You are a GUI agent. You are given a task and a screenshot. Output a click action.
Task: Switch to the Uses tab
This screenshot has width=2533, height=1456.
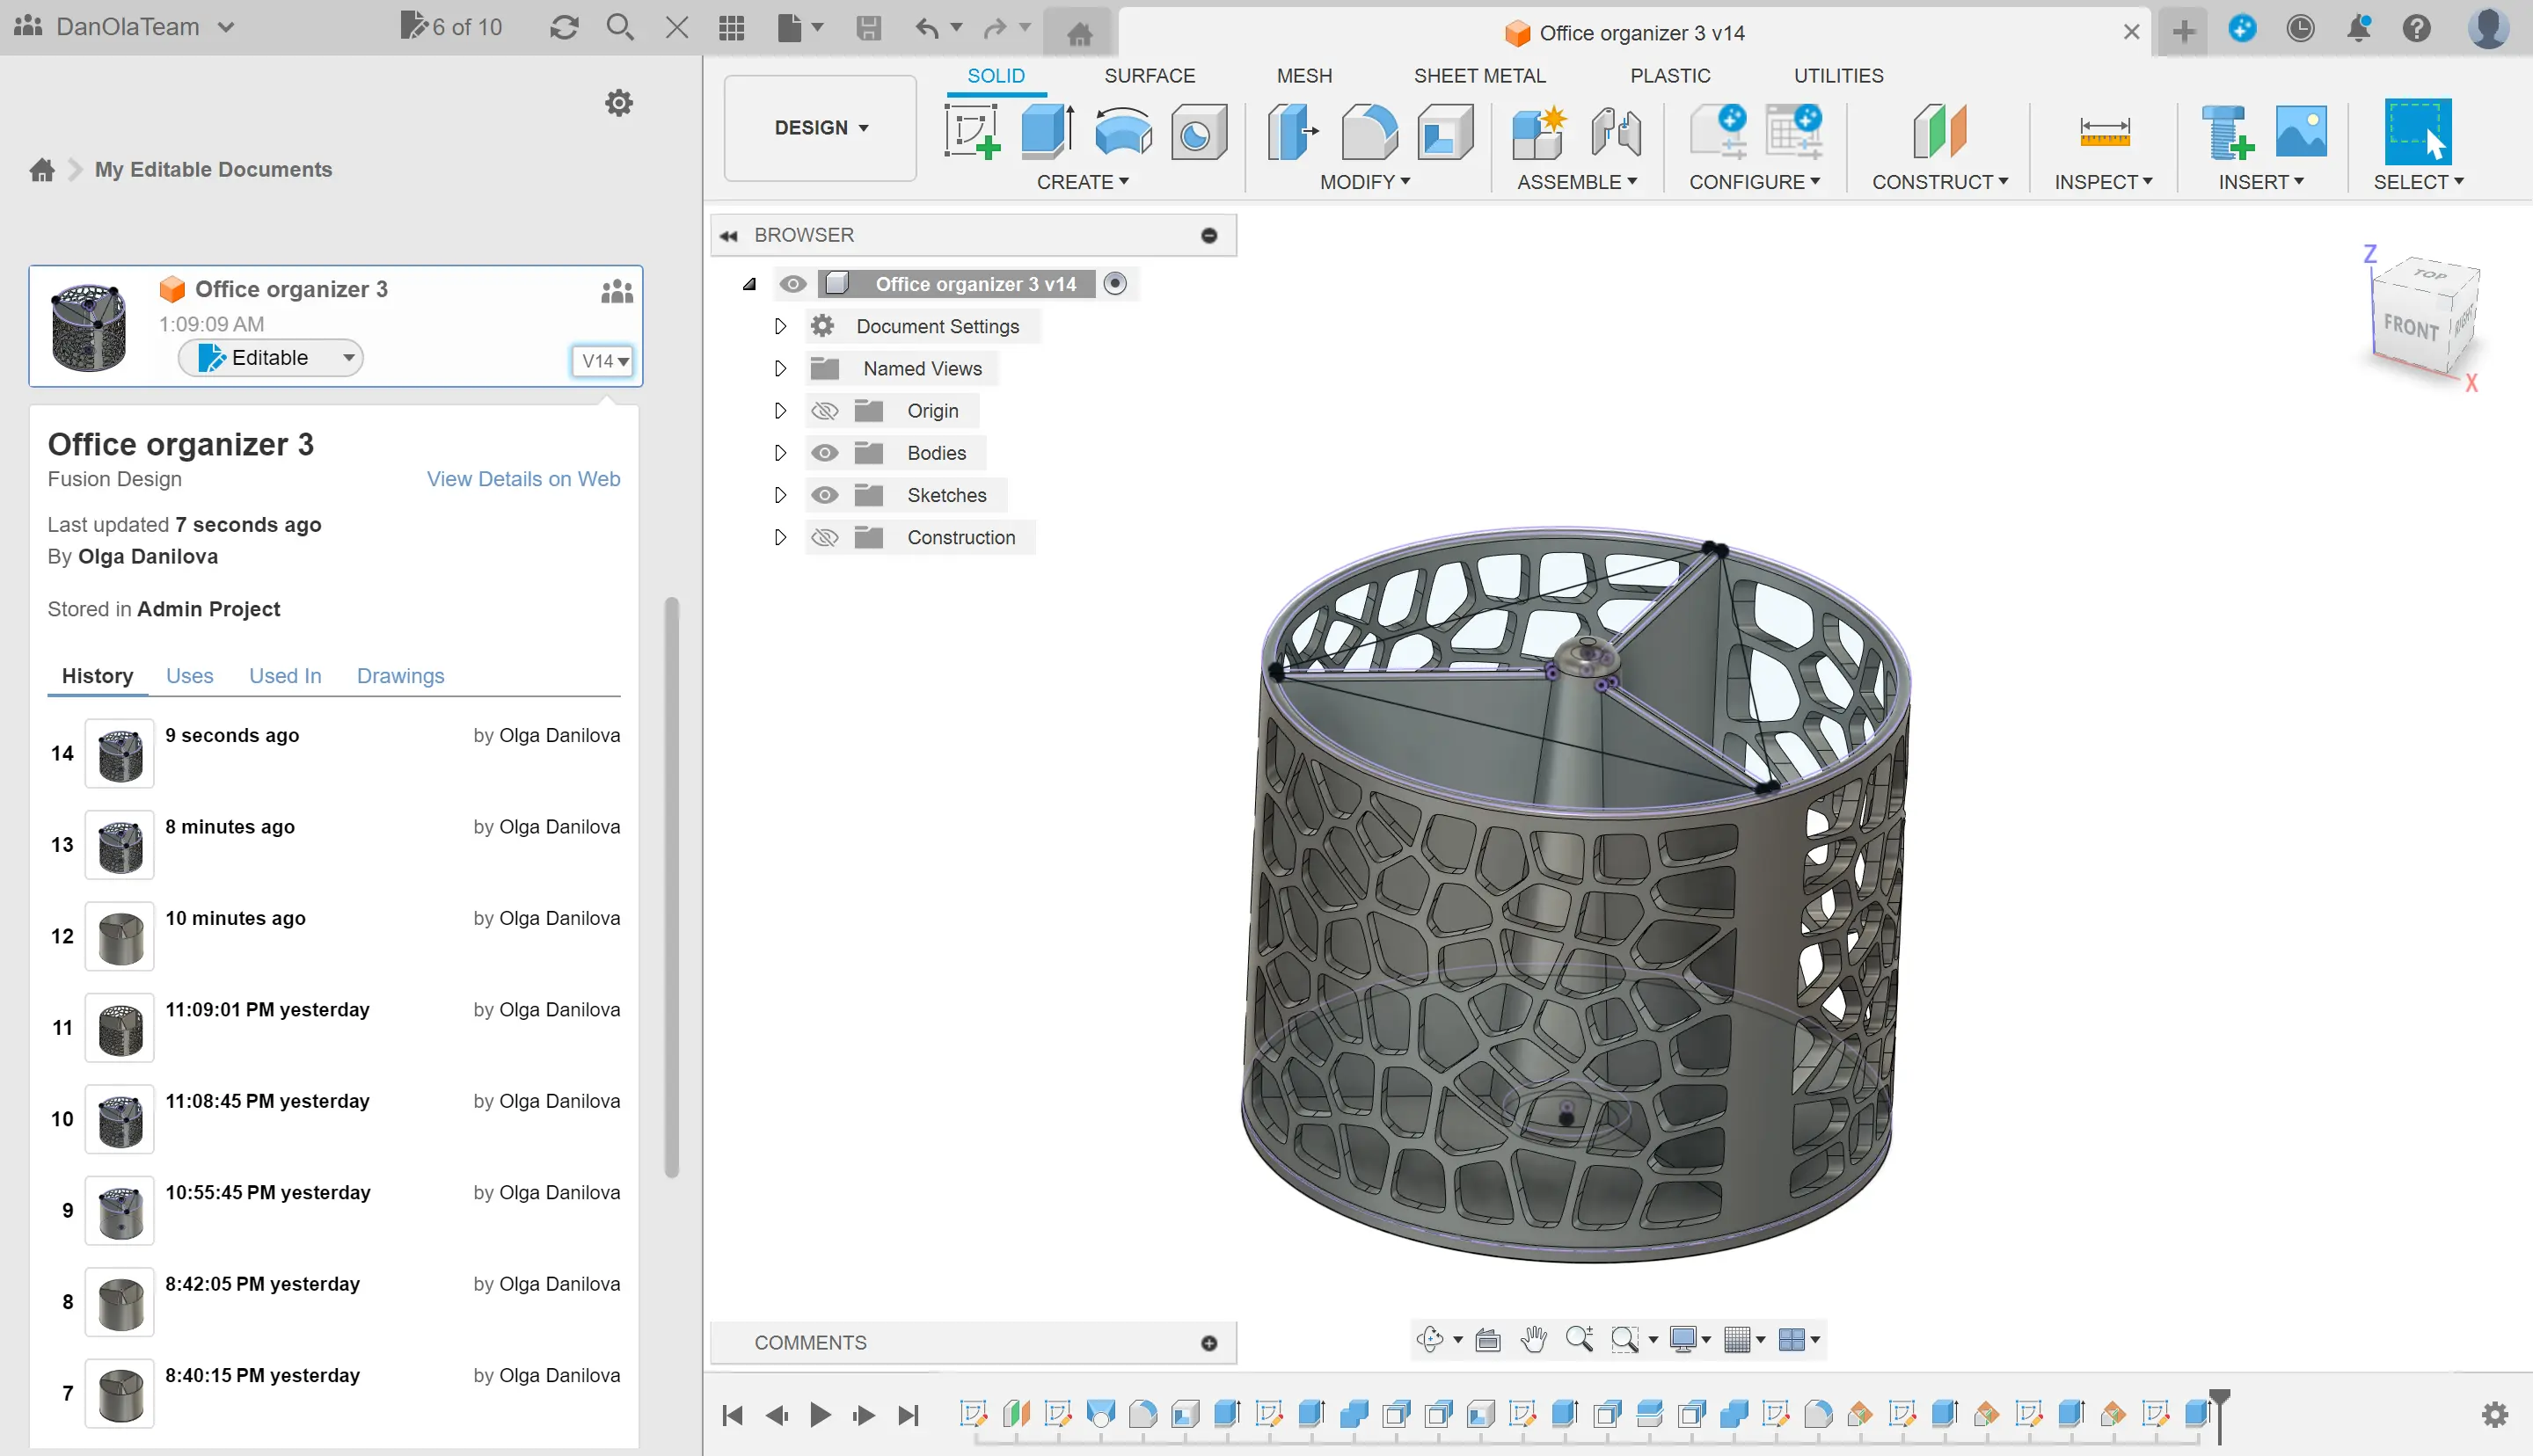(x=189, y=676)
